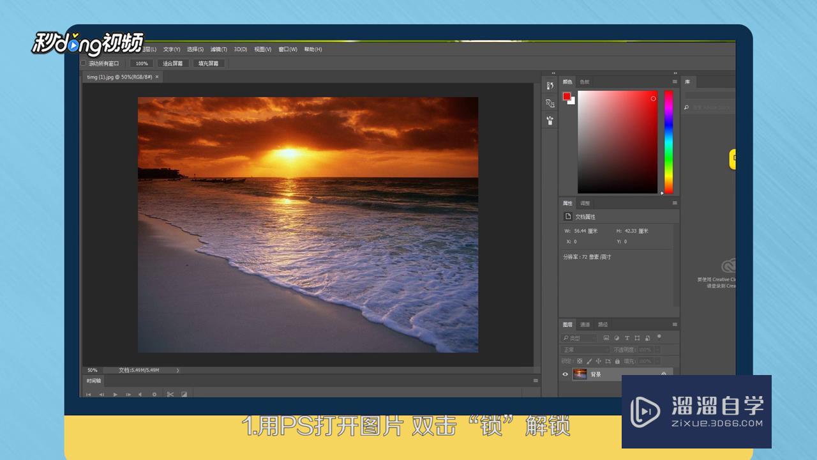This screenshot has width=817, height=460.
Task: Hide the 背景 layer with eye icon
Action: click(x=565, y=374)
